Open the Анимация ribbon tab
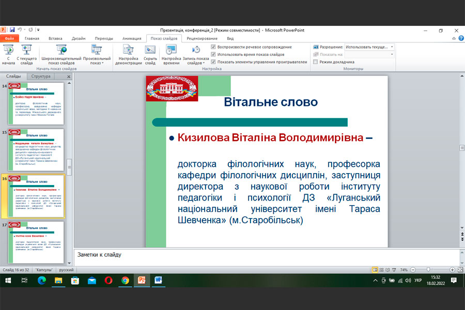 [x=132, y=38]
